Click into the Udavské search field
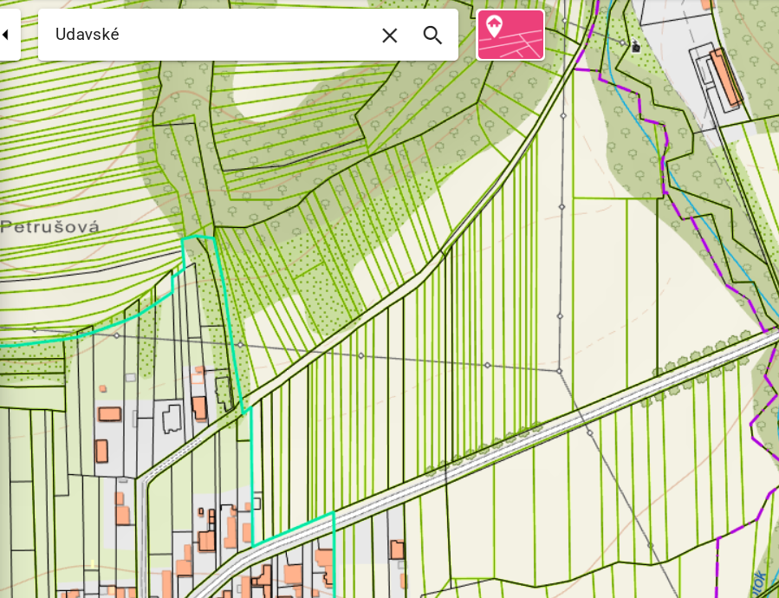 [208, 35]
